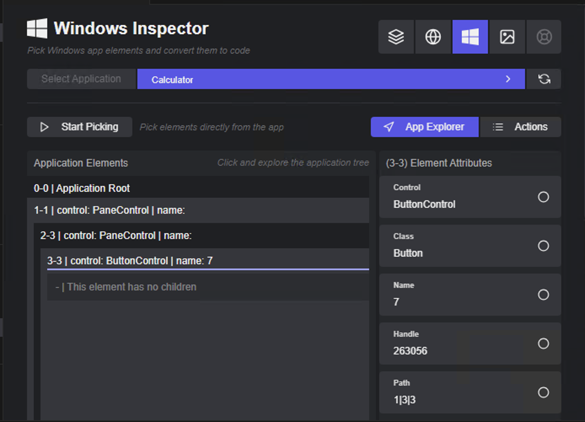Toggle the Name attribute radio circle
The height and width of the screenshot is (422, 585).
coord(543,295)
